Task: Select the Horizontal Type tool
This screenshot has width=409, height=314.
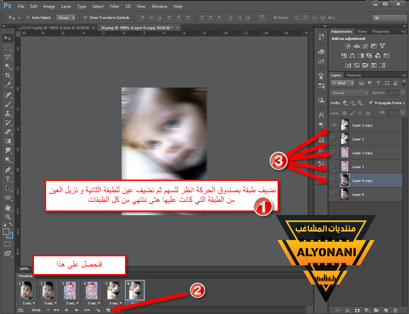Action: click(x=8, y=179)
